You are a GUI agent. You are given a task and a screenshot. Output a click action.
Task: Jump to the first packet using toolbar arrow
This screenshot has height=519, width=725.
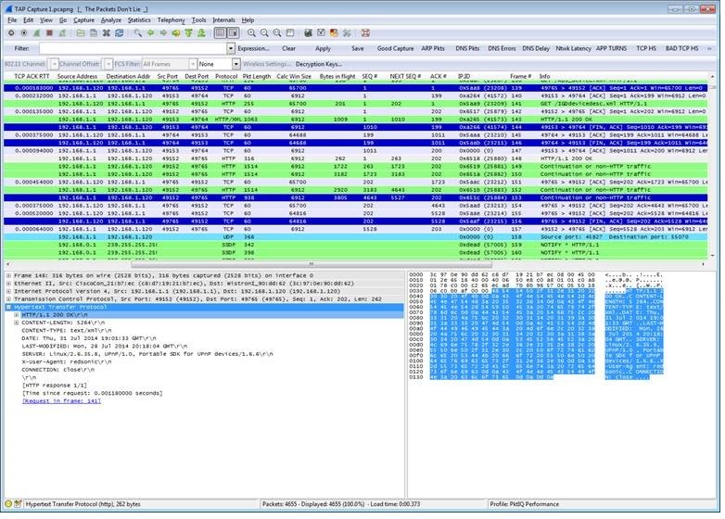(x=191, y=32)
